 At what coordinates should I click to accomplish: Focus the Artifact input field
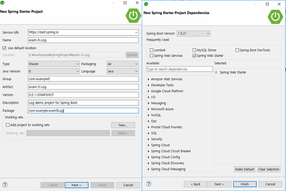point(83,87)
